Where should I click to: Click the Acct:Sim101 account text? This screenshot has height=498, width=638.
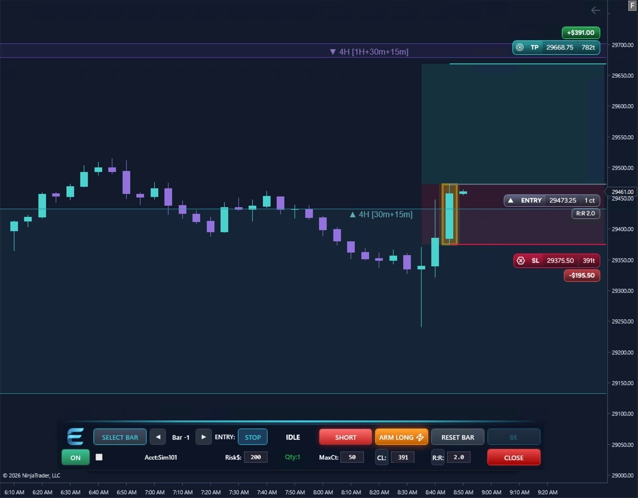(161, 457)
